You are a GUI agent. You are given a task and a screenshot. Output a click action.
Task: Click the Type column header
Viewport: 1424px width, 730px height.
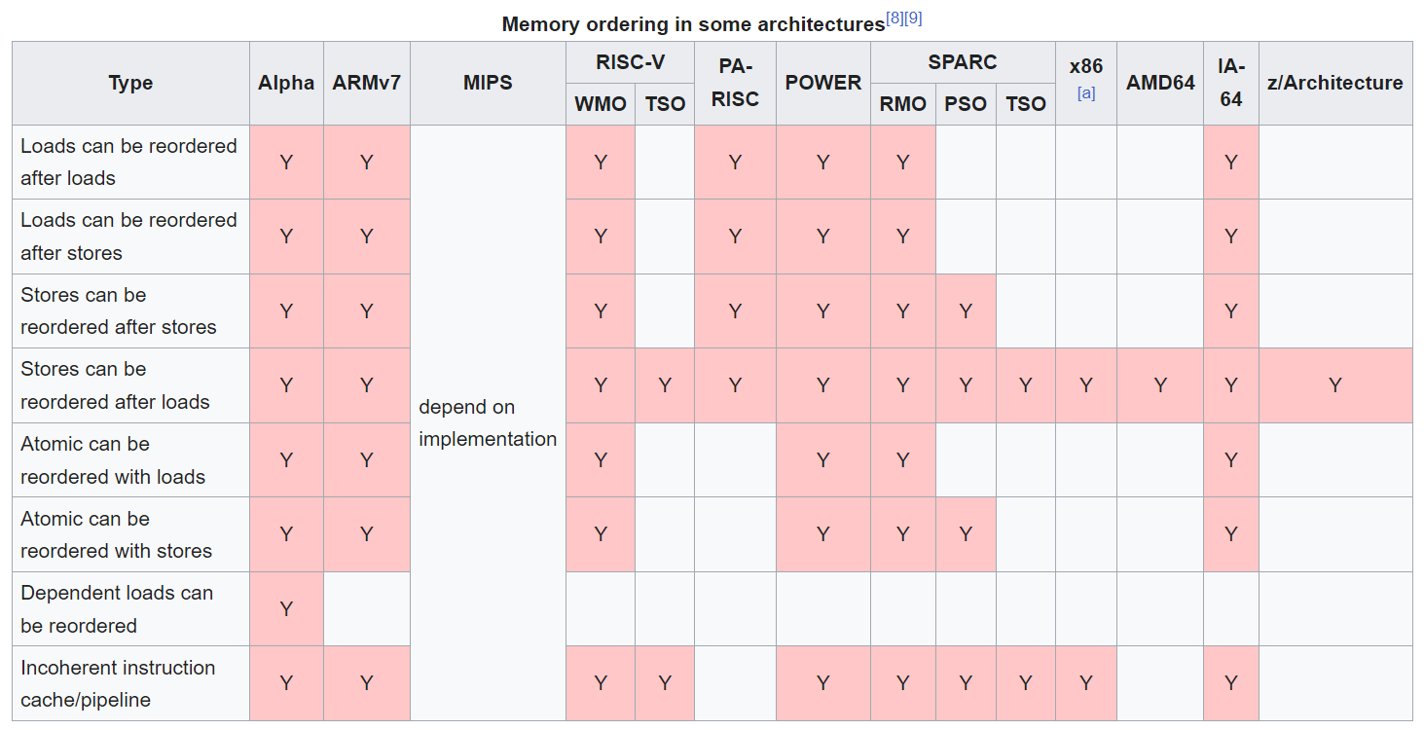click(x=130, y=84)
